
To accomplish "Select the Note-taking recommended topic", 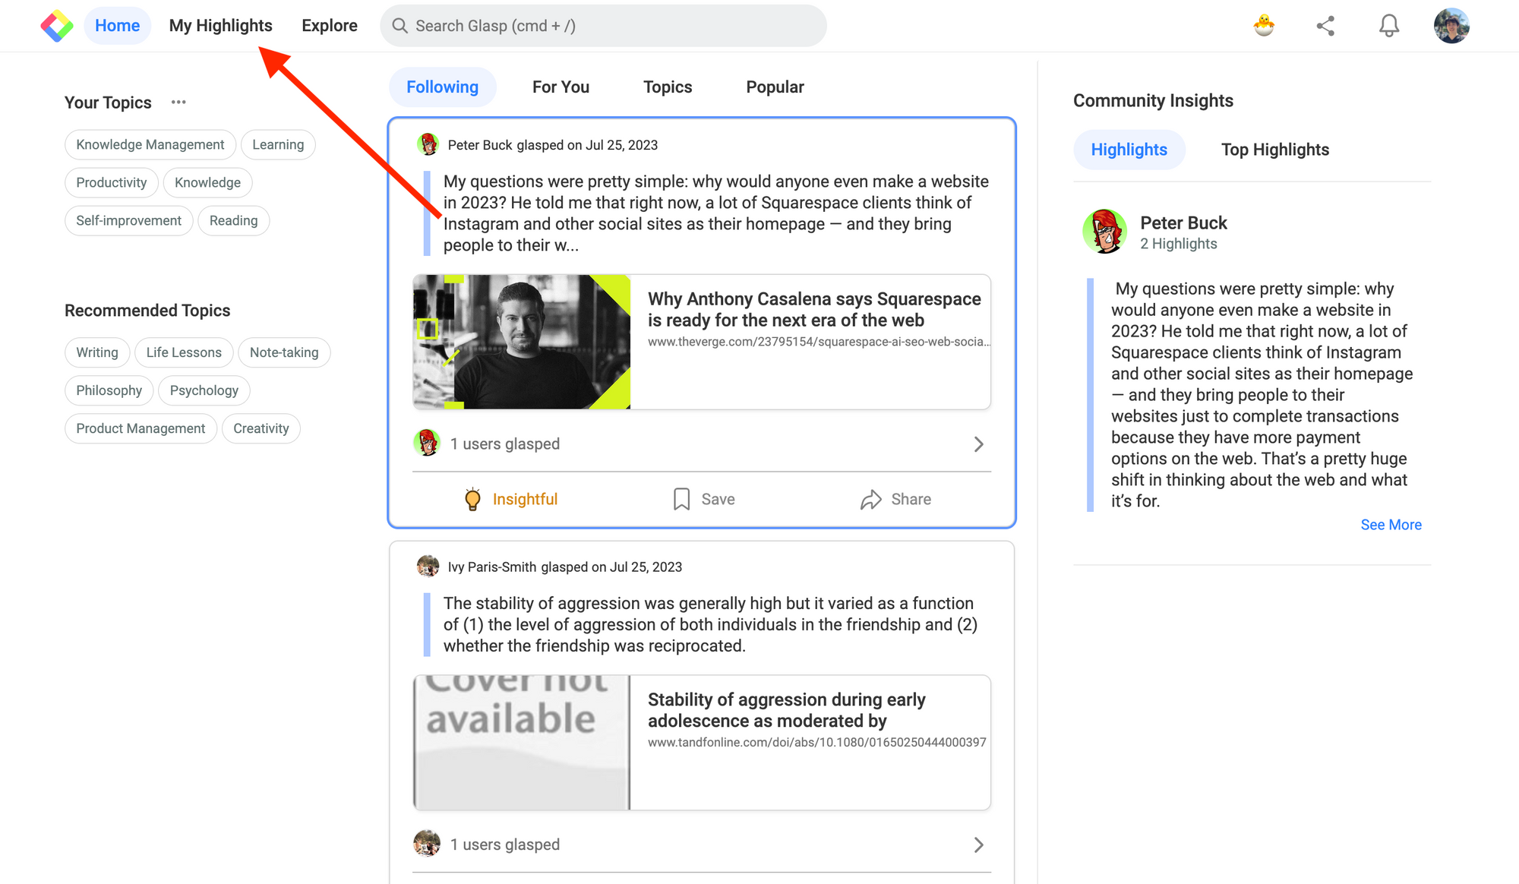I will click(284, 352).
